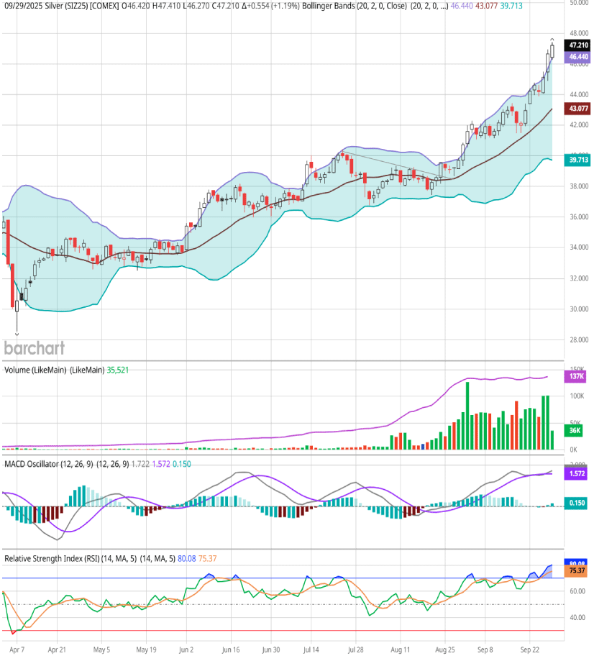Click the teal 39.713 lower band tag
Viewport: 594px width, 656px height.
pos(579,160)
